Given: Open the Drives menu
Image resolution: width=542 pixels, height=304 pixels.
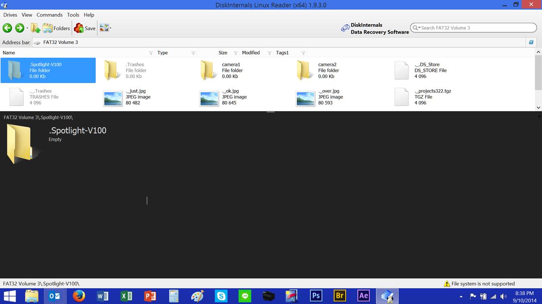Looking at the screenshot, I should [x=10, y=15].
